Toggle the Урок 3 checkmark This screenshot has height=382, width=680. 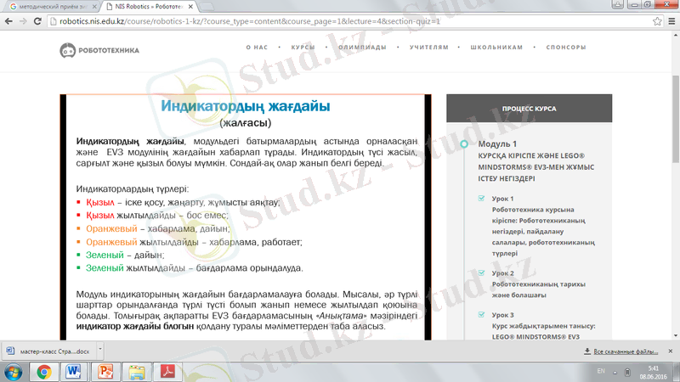[482, 315]
